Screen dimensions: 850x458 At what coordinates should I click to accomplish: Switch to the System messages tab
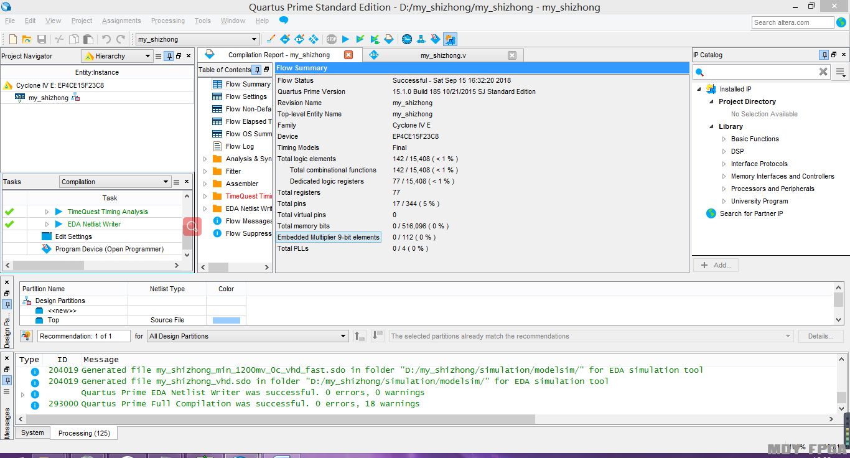tap(32, 433)
